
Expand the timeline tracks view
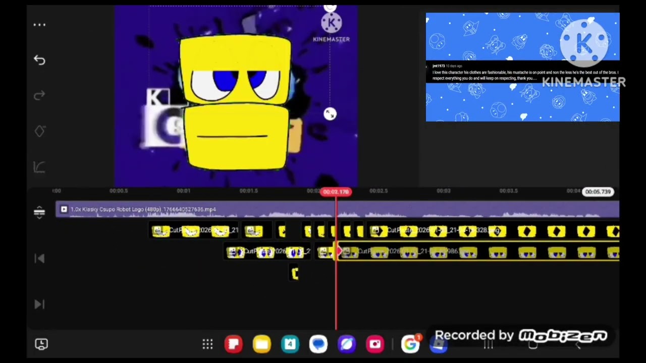[39, 212]
